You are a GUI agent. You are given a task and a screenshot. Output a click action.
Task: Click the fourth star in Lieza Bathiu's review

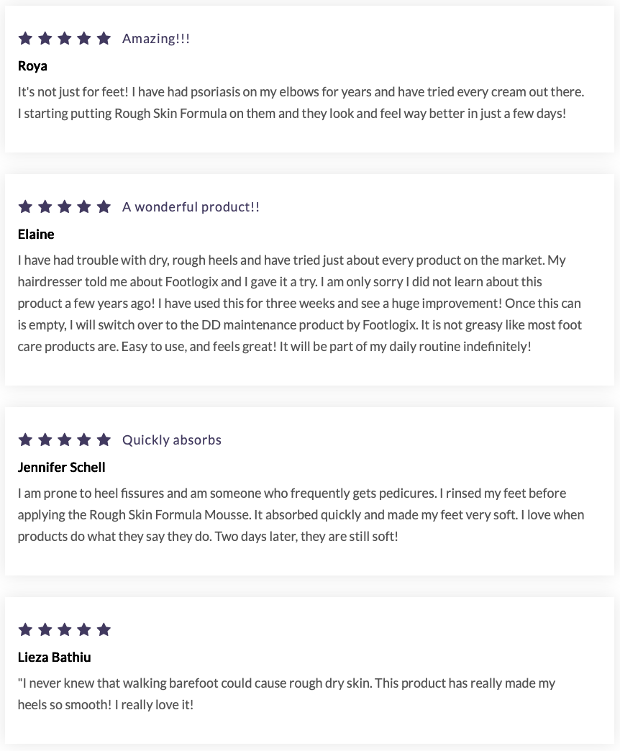[84, 629]
